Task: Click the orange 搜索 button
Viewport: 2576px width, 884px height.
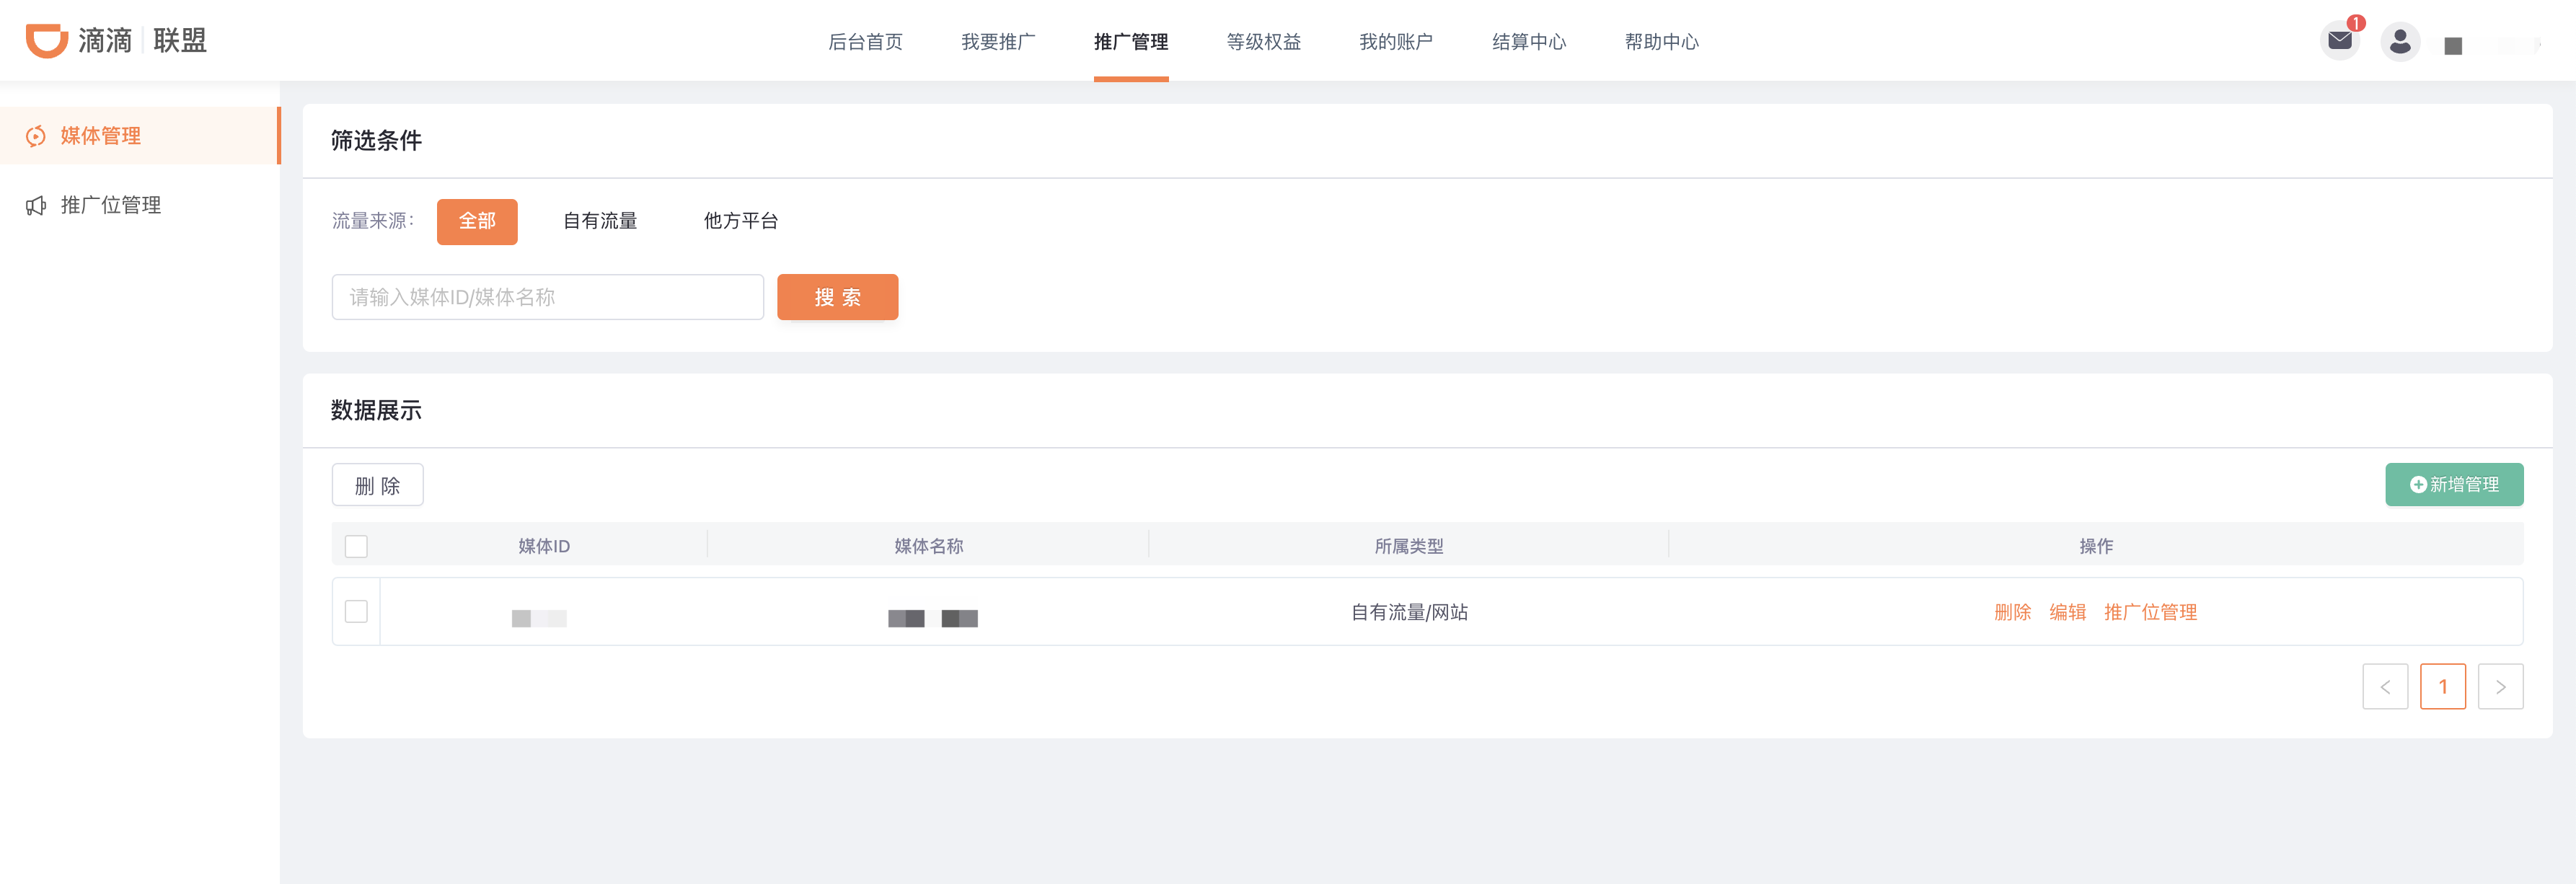Action: pos(837,297)
